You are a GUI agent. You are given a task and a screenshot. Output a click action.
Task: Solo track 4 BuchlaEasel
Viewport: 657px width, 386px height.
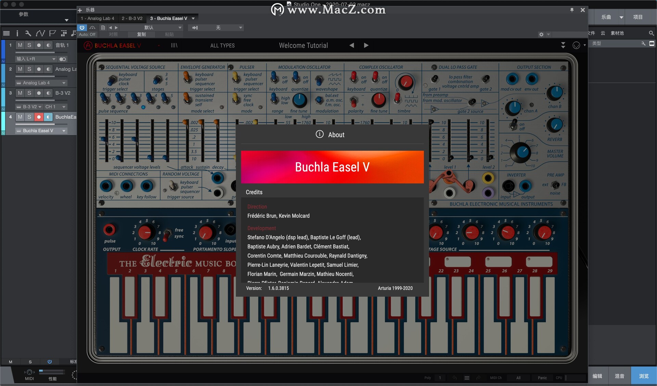29,117
